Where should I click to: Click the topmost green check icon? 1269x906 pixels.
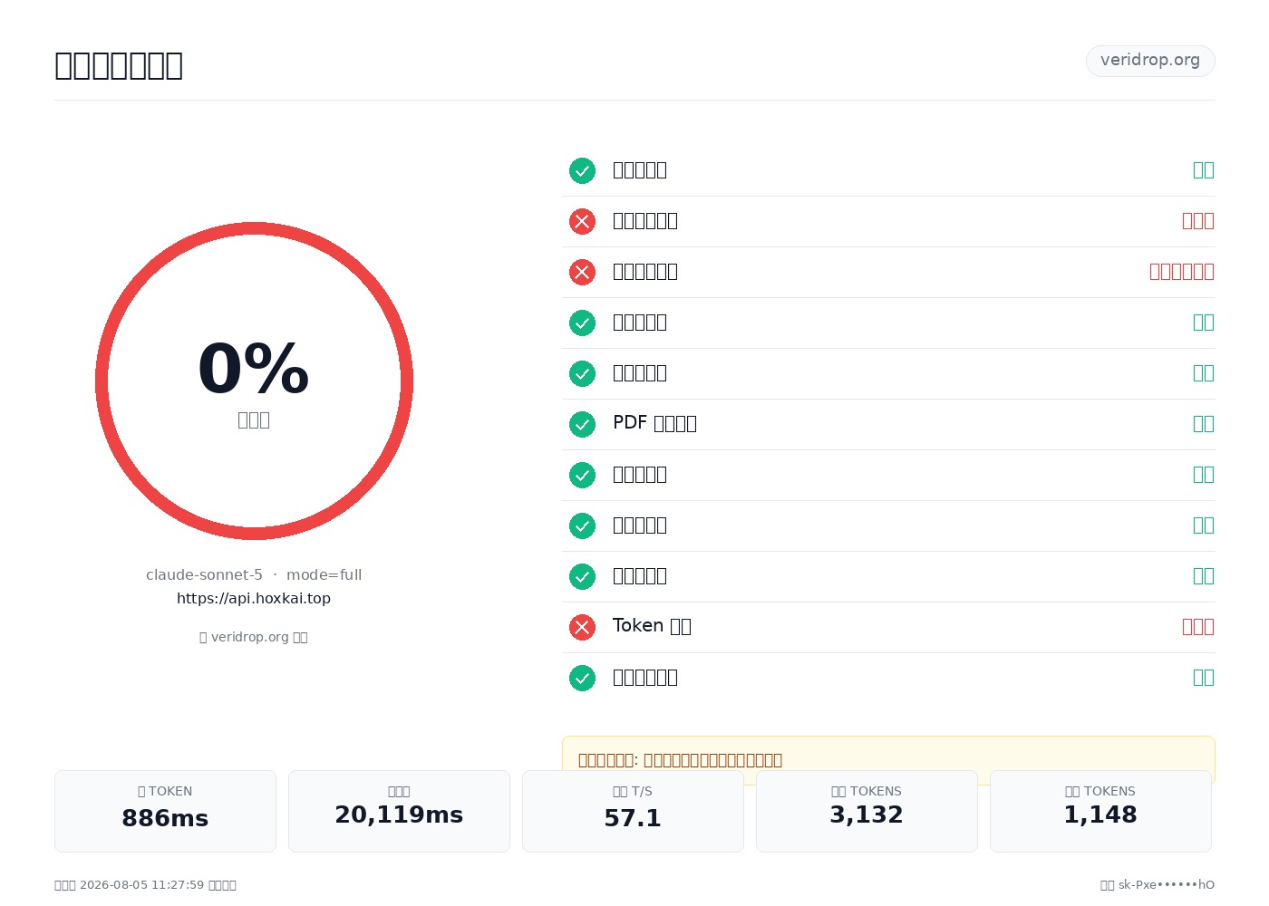(582, 170)
